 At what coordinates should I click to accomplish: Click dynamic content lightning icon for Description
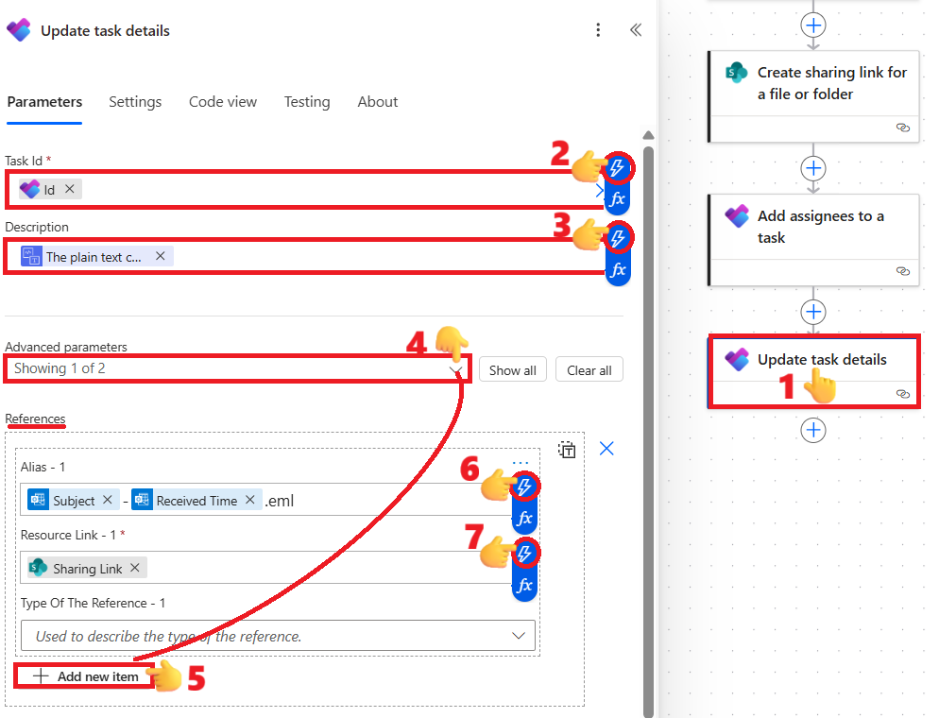618,237
